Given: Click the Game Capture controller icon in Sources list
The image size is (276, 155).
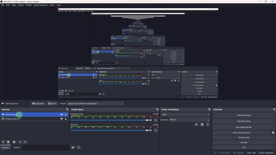Looking at the screenshot, I should pos(3,115).
